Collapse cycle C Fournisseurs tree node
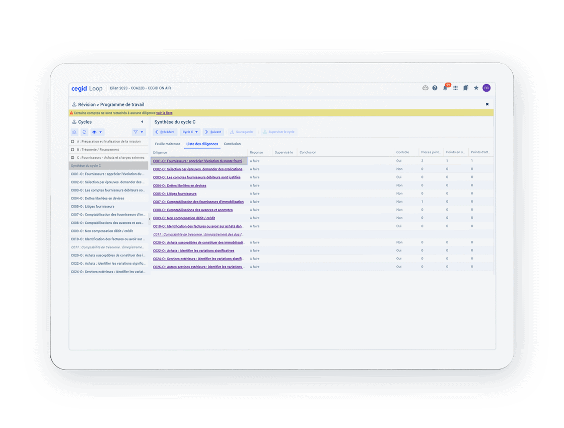564x428 pixels. click(x=73, y=158)
